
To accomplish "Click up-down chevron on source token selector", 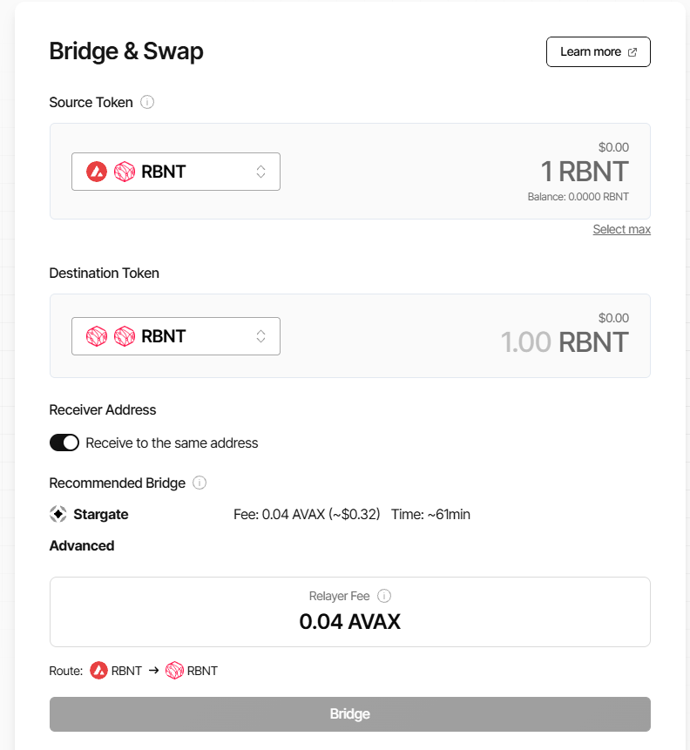I will (x=260, y=172).
